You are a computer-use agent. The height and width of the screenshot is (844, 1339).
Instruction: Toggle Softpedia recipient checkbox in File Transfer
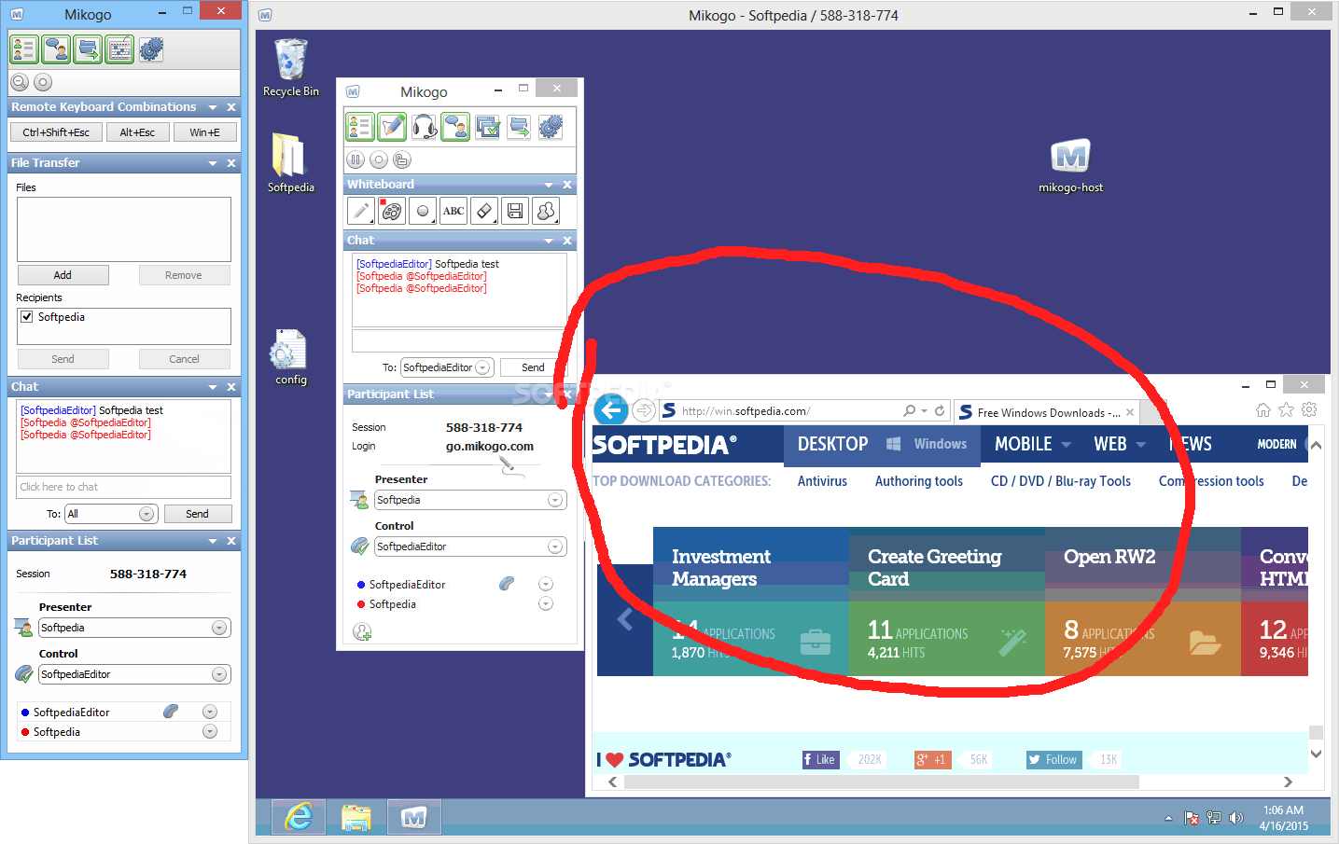(x=27, y=317)
